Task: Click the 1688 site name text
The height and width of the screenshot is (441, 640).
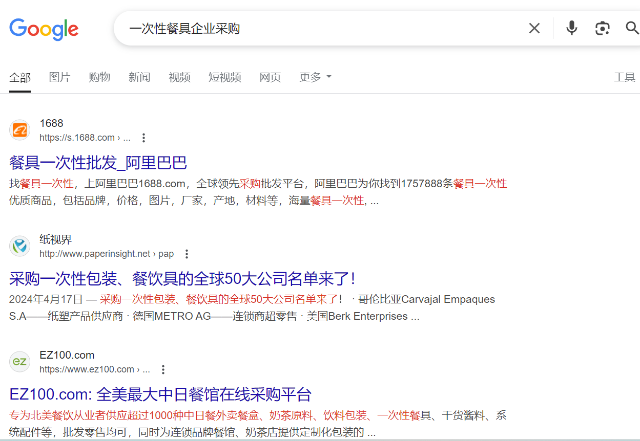Action: pos(51,123)
